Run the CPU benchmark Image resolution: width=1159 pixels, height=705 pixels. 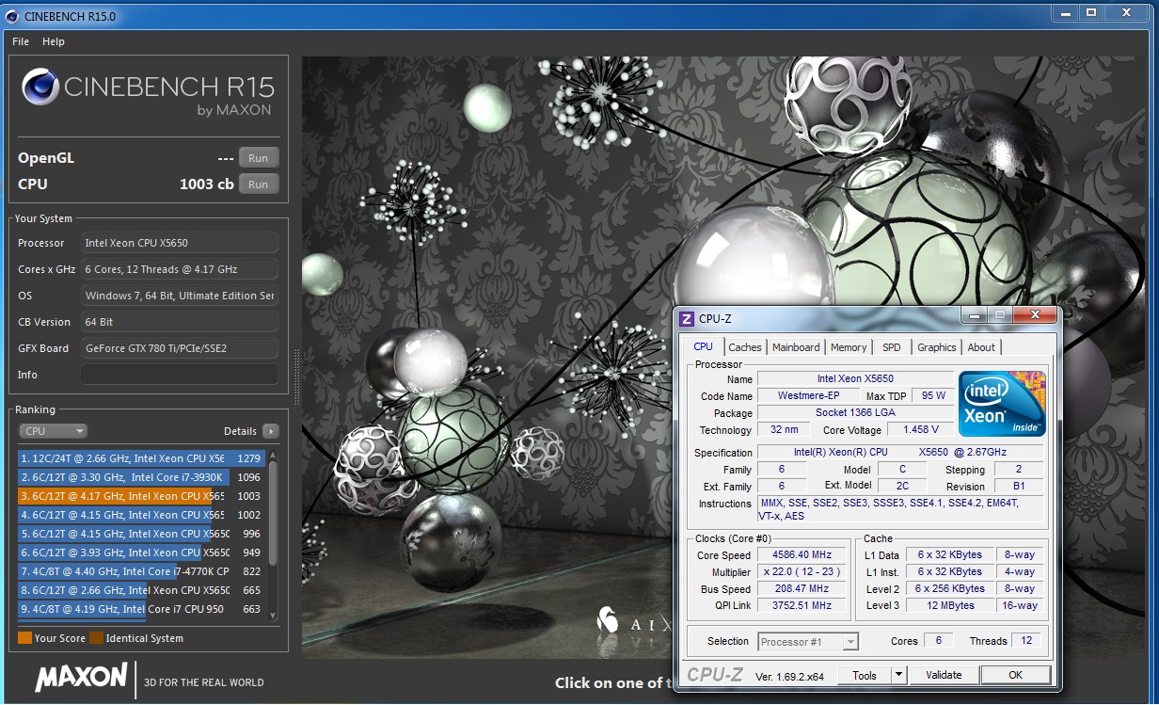coord(258,184)
